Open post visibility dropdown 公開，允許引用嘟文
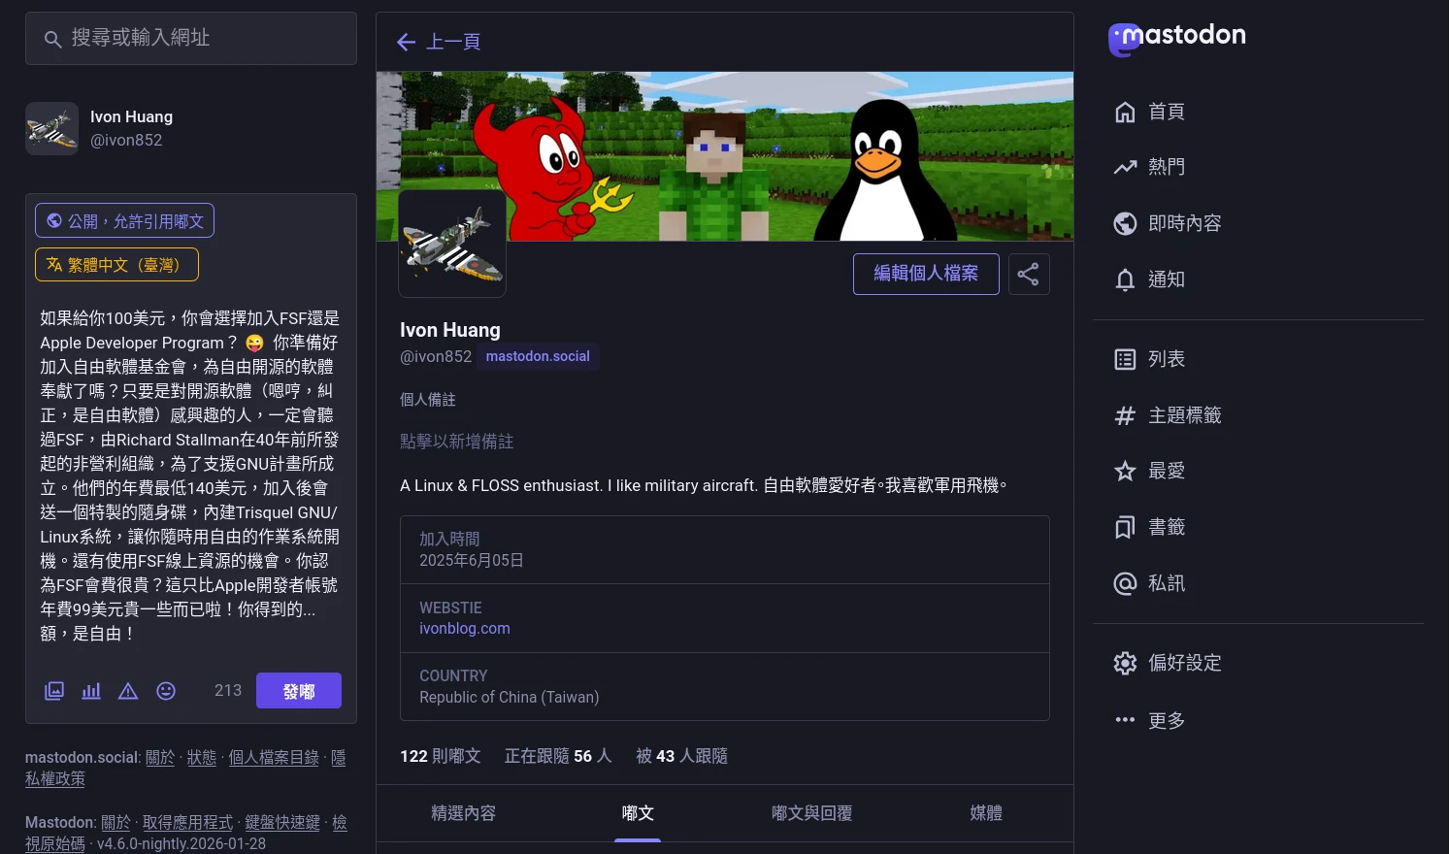The image size is (1450, 854). (x=124, y=221)
